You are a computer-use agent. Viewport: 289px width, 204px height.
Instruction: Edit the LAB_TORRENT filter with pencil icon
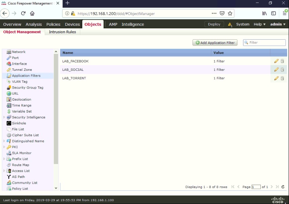(x=276, y=78)
